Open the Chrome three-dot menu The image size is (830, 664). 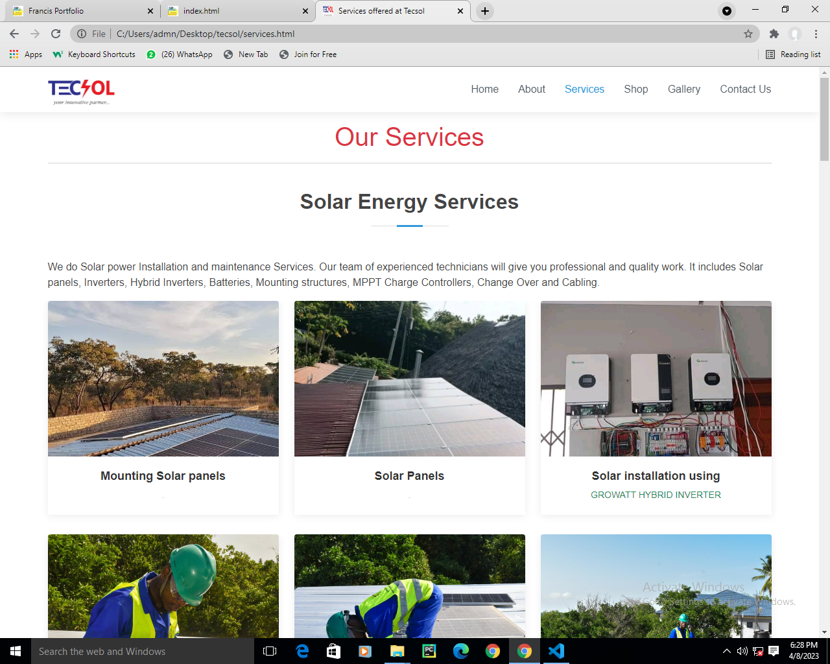[x=816, y=34]
